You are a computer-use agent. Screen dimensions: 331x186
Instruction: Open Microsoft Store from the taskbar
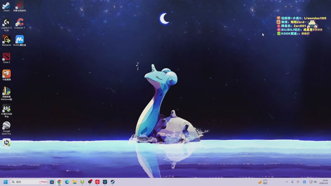(52, 182)
